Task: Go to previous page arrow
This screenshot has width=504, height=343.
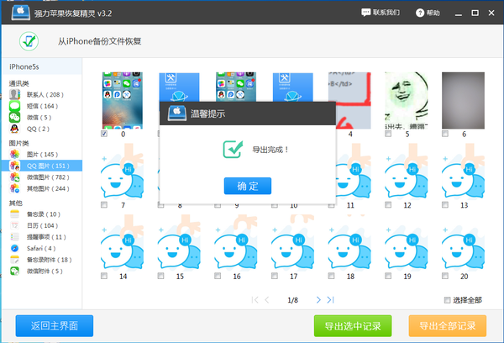Action: [x=267, y=300]
